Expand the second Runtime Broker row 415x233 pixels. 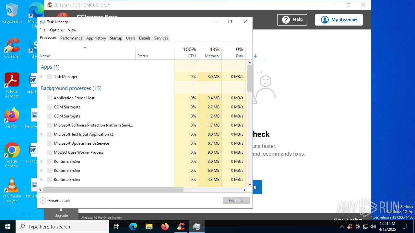tap(41, 171)
